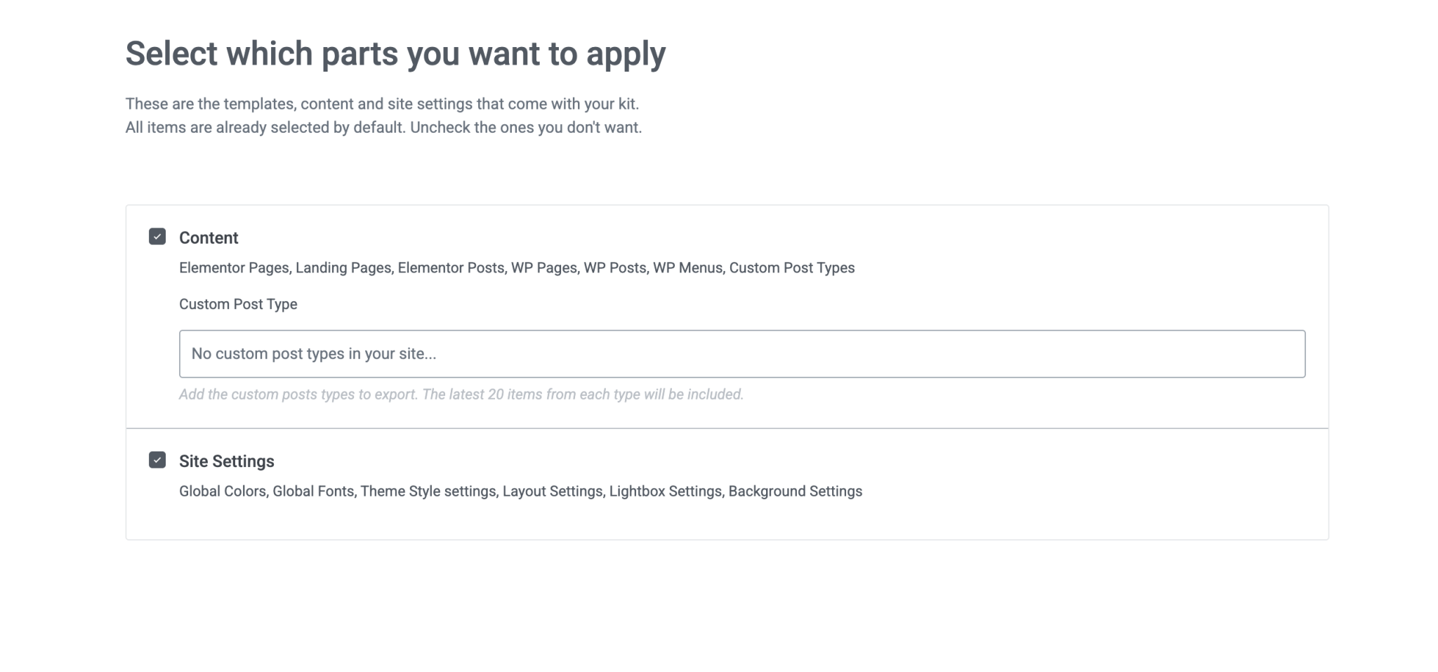Viewport: 1438px width, 672px height.
Task: Uncheck the Content checkbox
Action: [x=157, y=237]
